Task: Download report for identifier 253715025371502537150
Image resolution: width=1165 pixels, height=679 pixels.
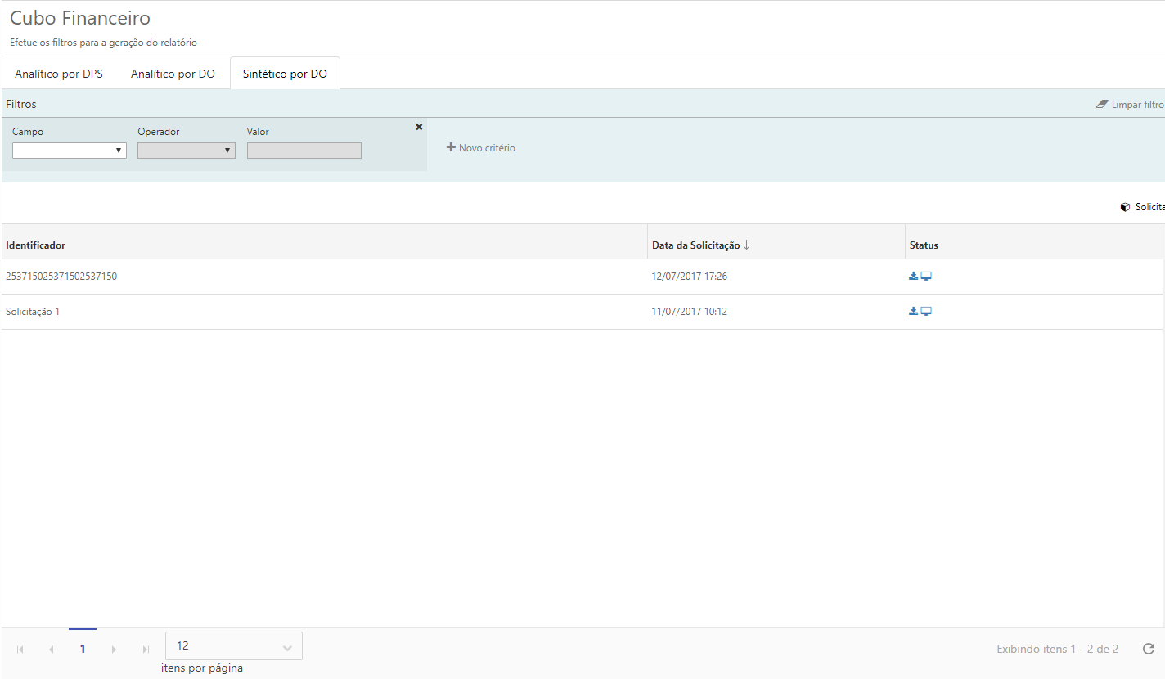Action: [913, 277]
